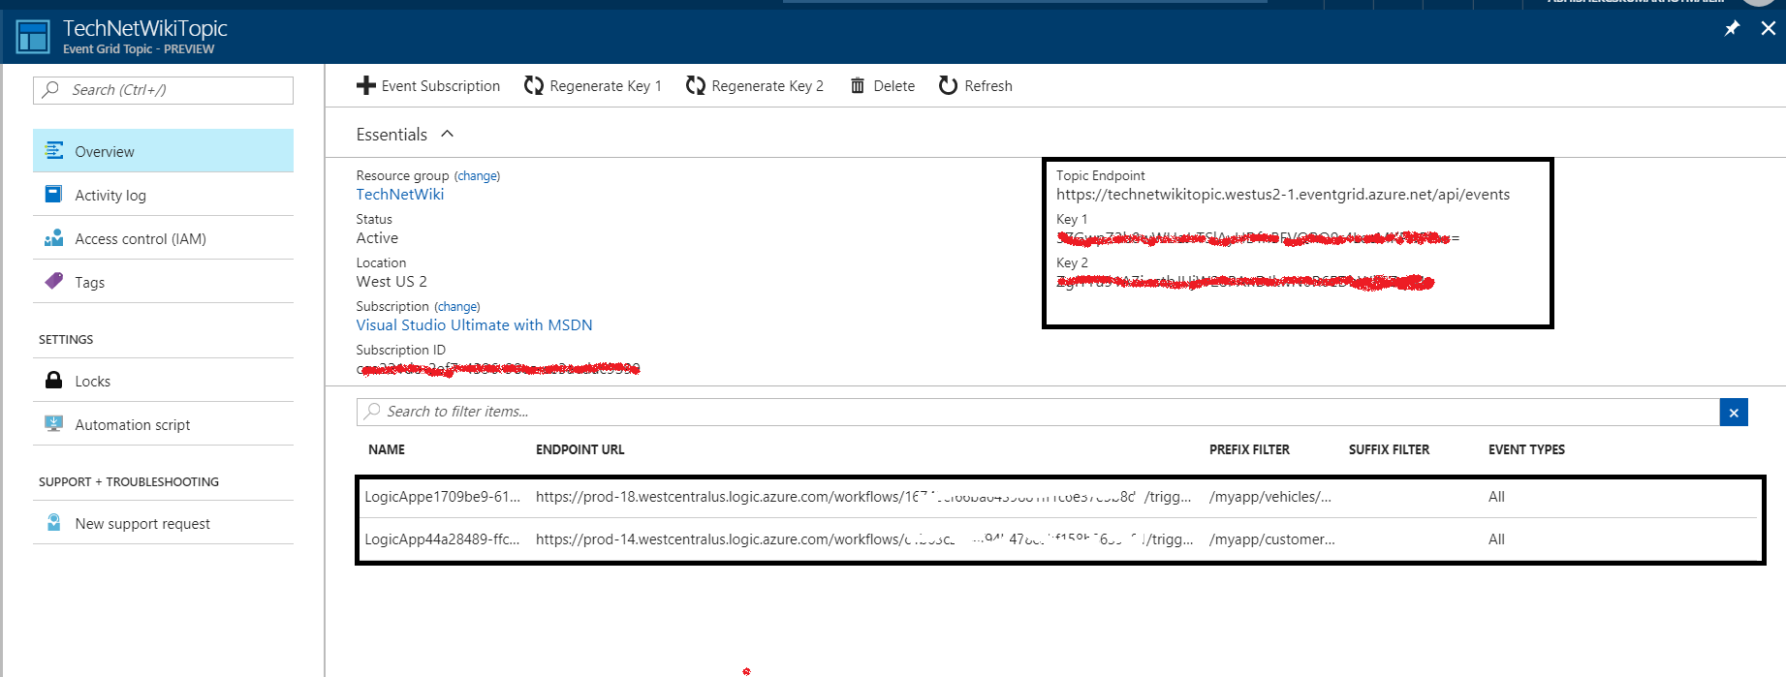Refresh the topic overview
The image size is (1786, 677).
[976, 86]
